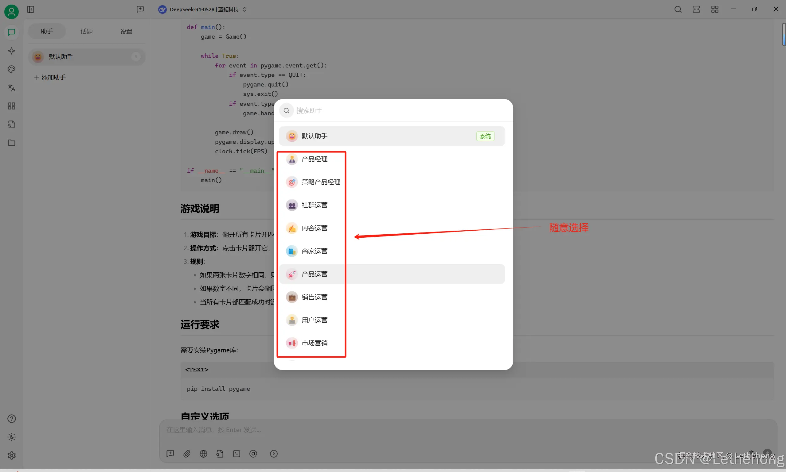The image size is (786, 472).
Task: Expand the quick phrases arrow icon
Action: (274, 454)
